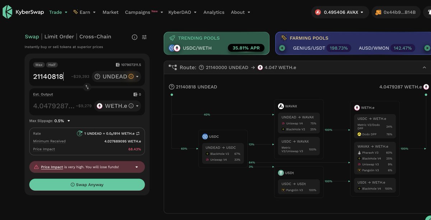Click the Price Impact link in warning

pyautogui.click(x=52, y=167)
